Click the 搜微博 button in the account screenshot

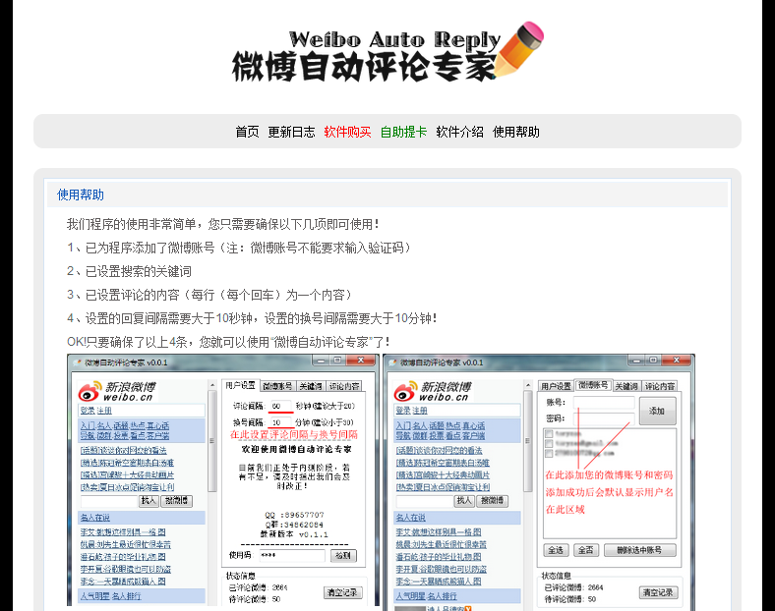(493, 501)
